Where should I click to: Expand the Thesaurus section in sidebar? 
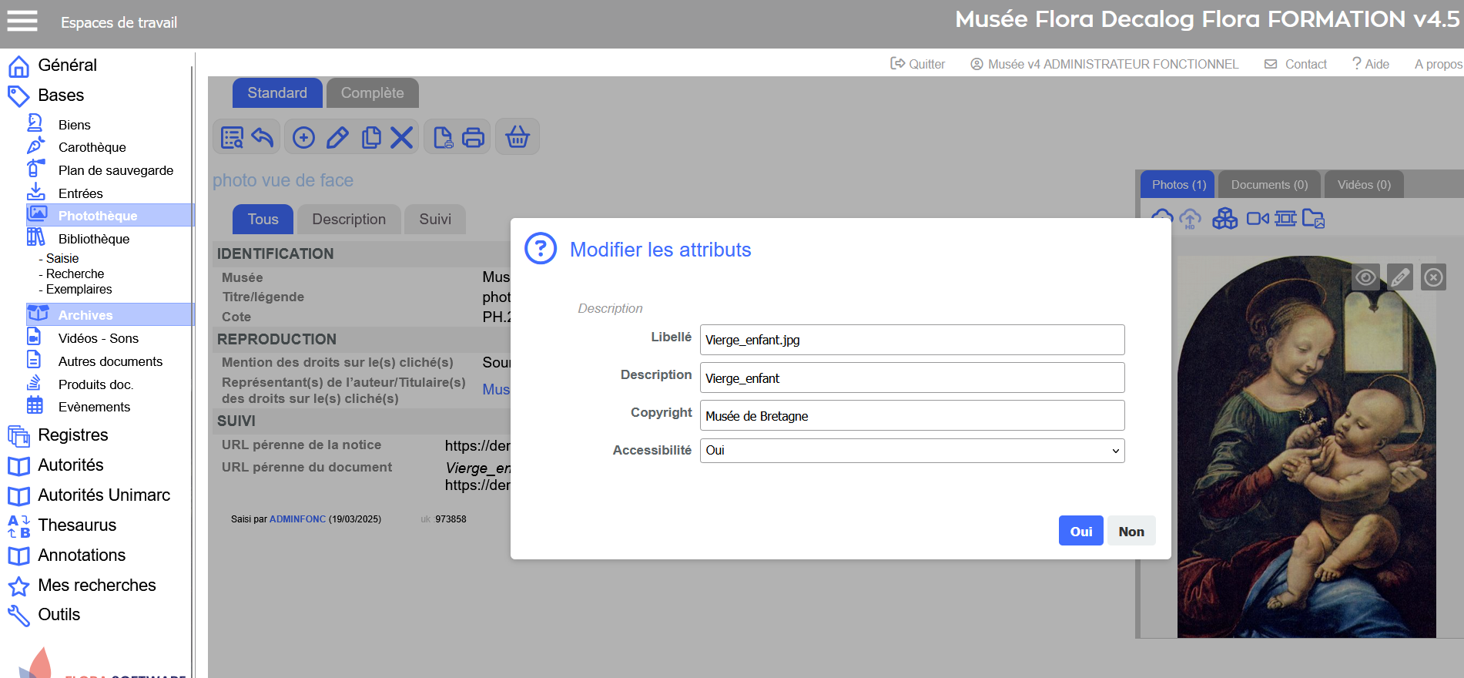[x=77, y=525]
